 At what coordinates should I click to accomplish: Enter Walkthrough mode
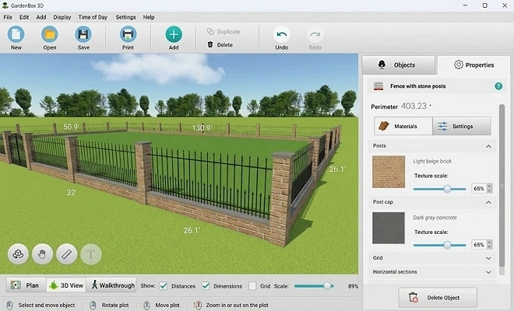(x=112, y=285)
